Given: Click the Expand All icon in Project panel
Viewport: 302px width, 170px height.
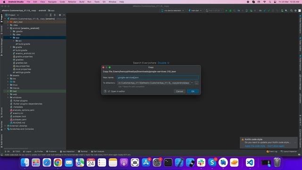Looking at the screenshot, I should click(x=50, y=15).
